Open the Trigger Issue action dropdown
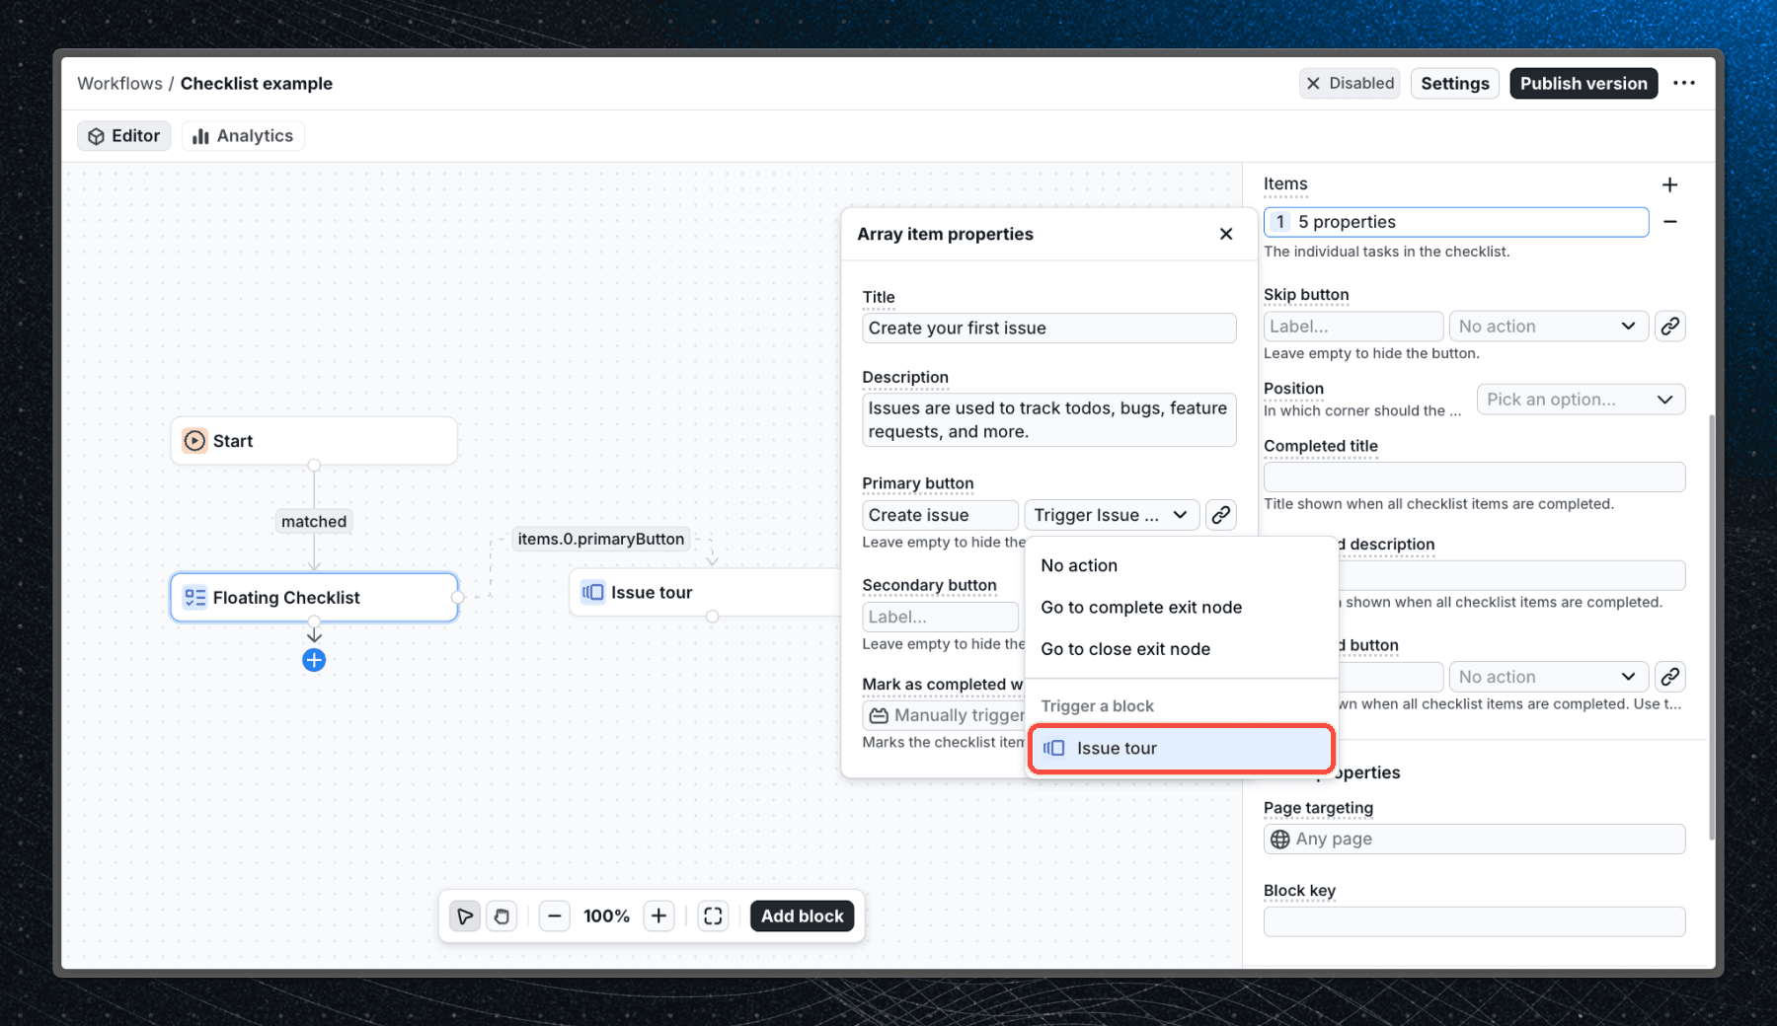This screenshot has height=1026, width=1777. click(x=1111, y=515)
